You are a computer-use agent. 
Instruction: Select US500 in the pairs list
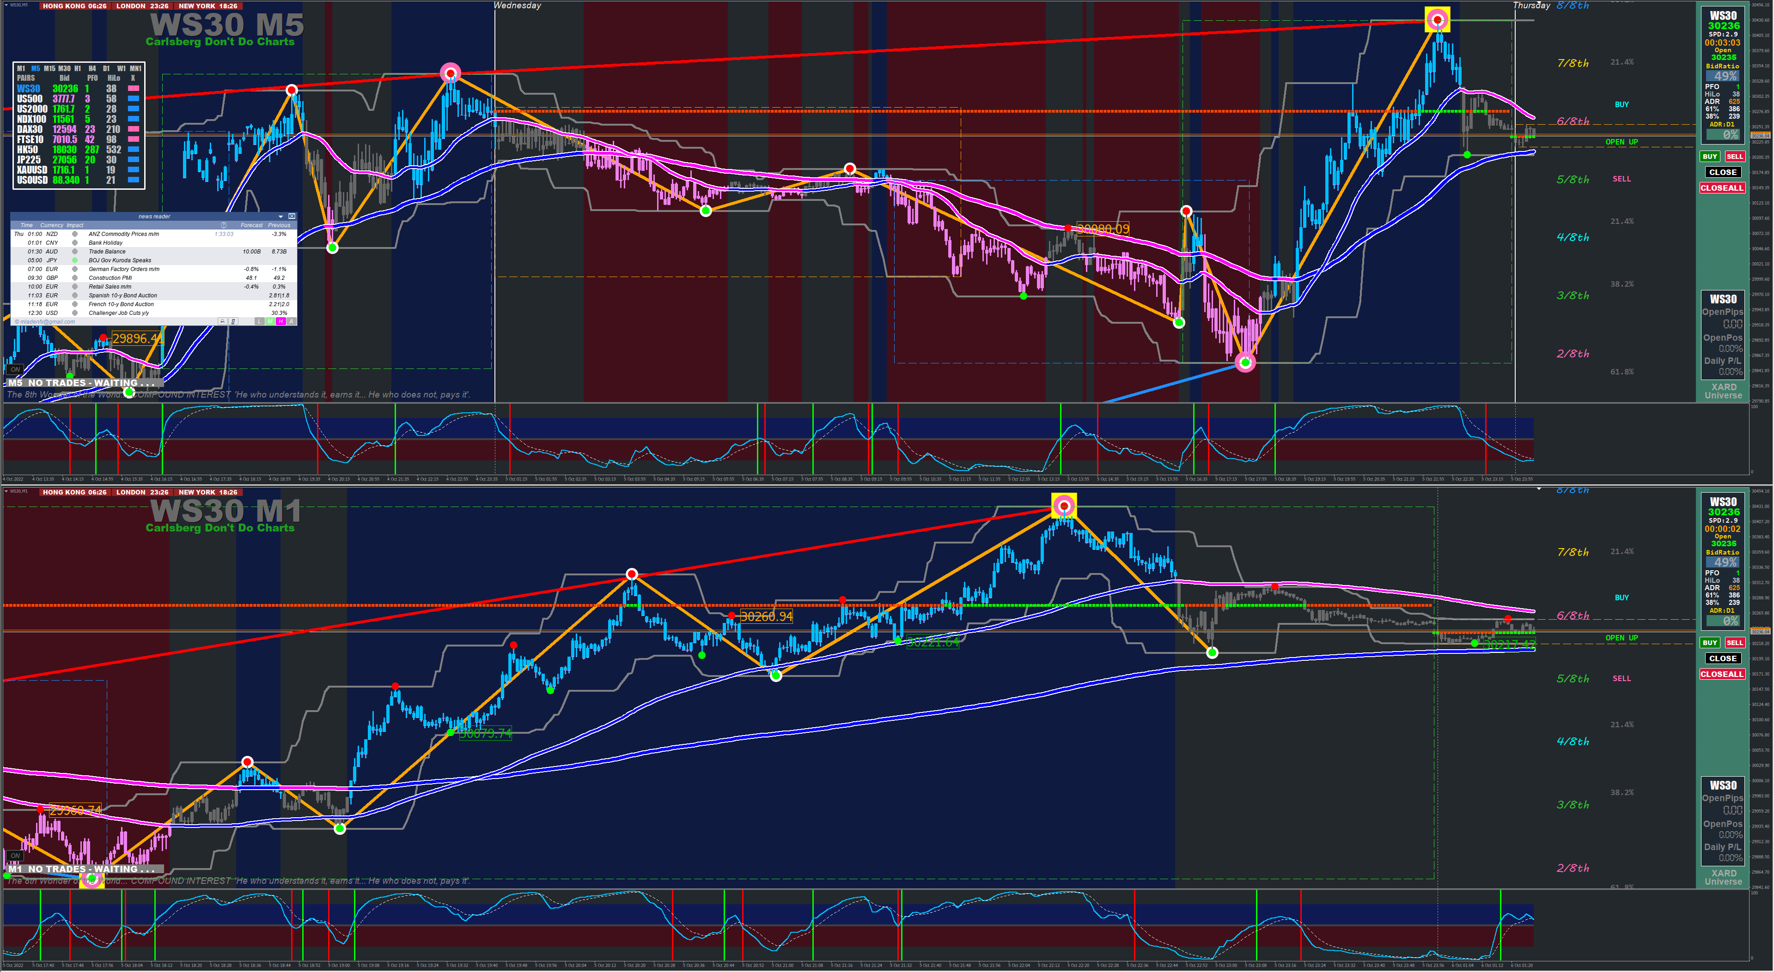pos(30,99)
